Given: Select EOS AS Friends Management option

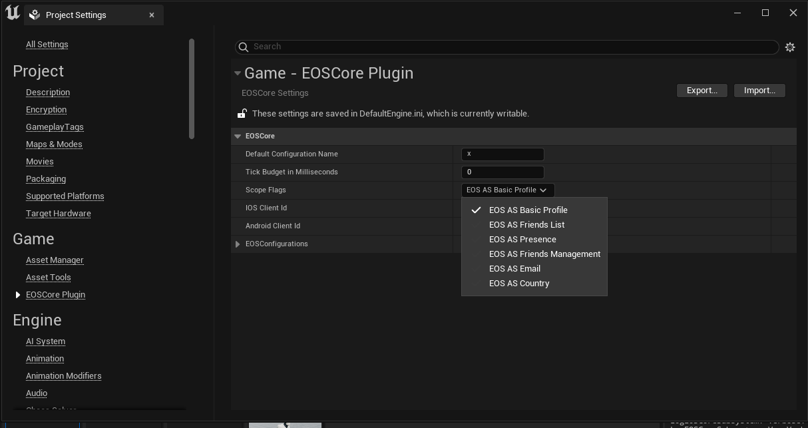Looking at the screenshot, I should tap(544, 254).
